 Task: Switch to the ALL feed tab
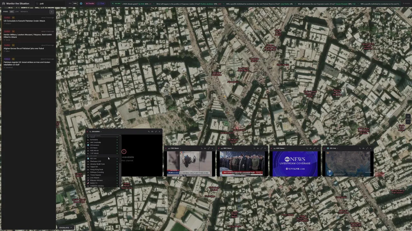(x=12, y=12)
